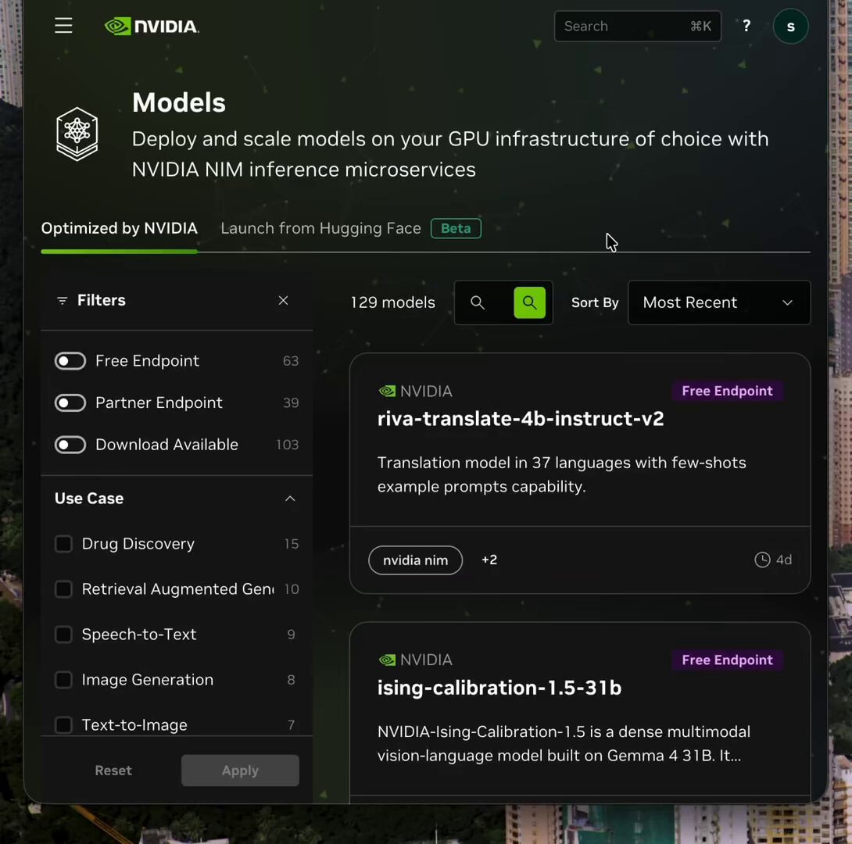This screenshot has width=852, height=844.
Task: Click the Drug Discovery count 15
Action: click(x=292, y=544)
